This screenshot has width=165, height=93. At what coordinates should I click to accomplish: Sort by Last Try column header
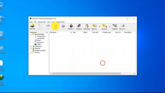[x=119, y=33]
